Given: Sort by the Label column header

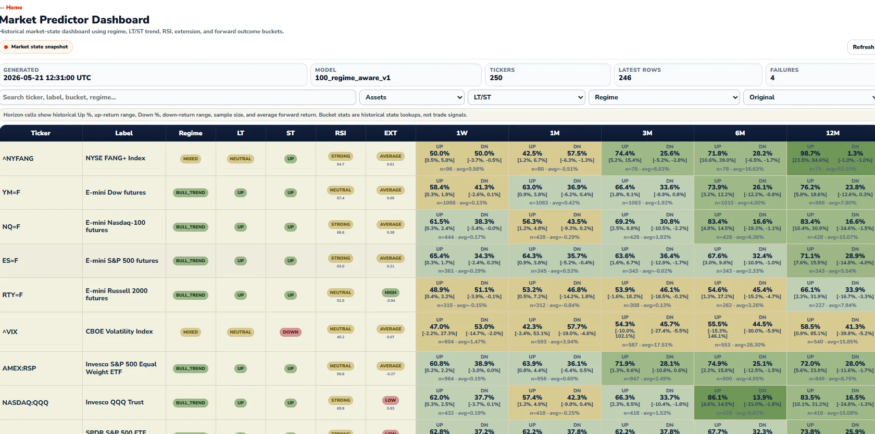Looking at the screenshot, I should pos(124,133).
